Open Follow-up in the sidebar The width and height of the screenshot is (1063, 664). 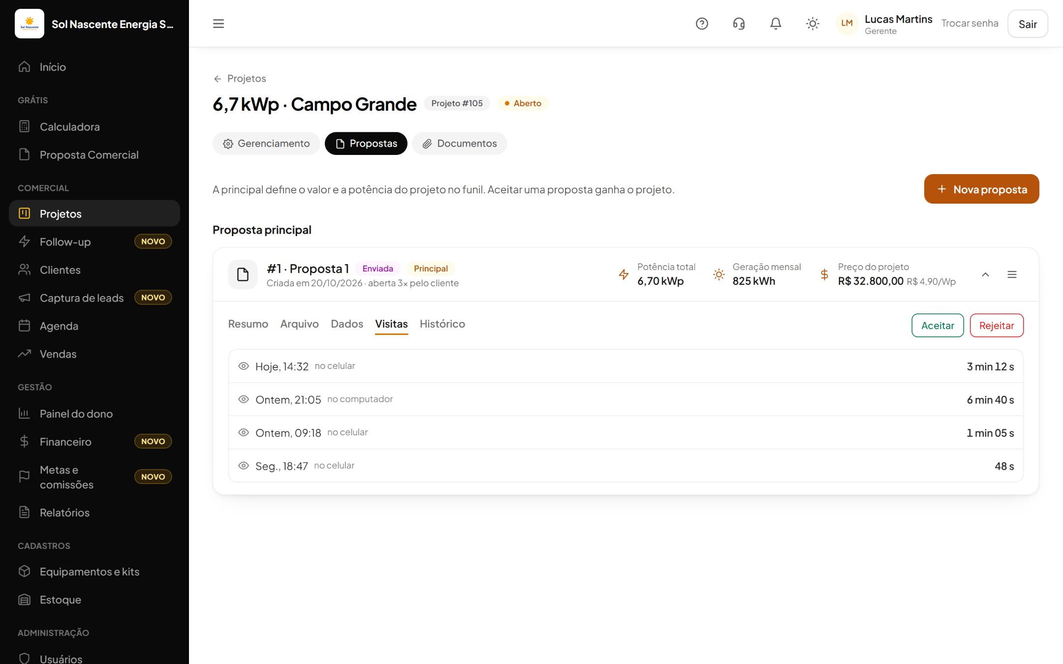(94, 242)
